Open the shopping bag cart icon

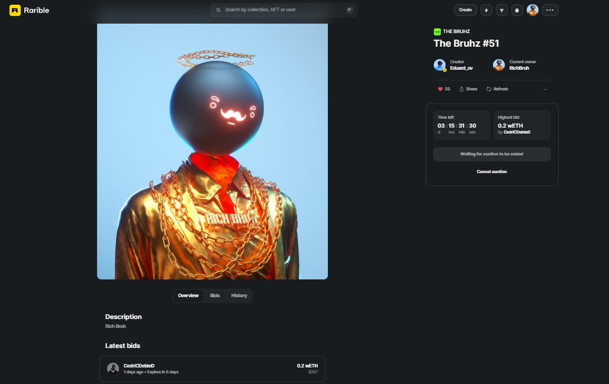tap(517, 10)
